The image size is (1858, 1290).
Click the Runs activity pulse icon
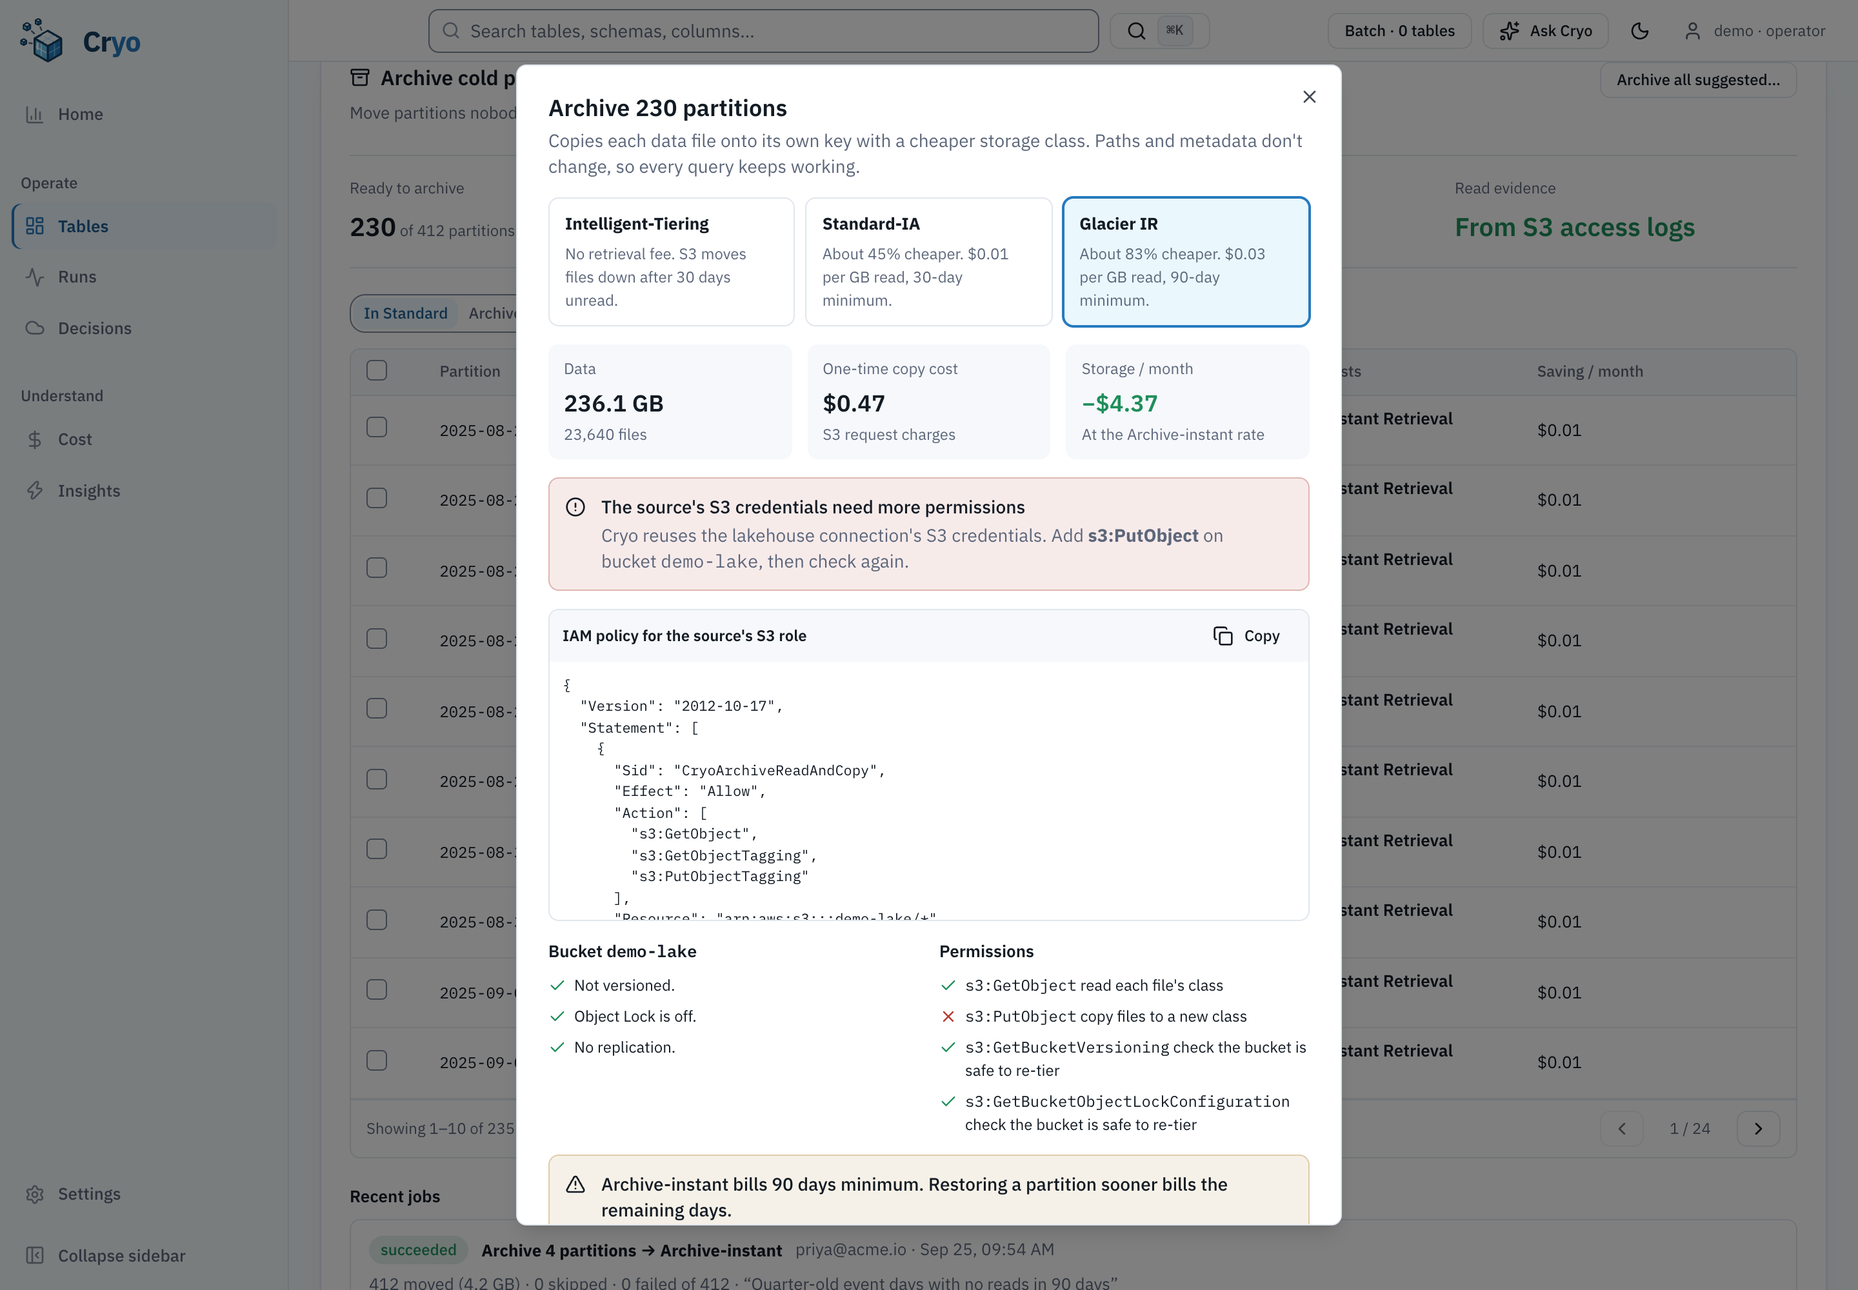pyautogui.click(x=35, y=277)
